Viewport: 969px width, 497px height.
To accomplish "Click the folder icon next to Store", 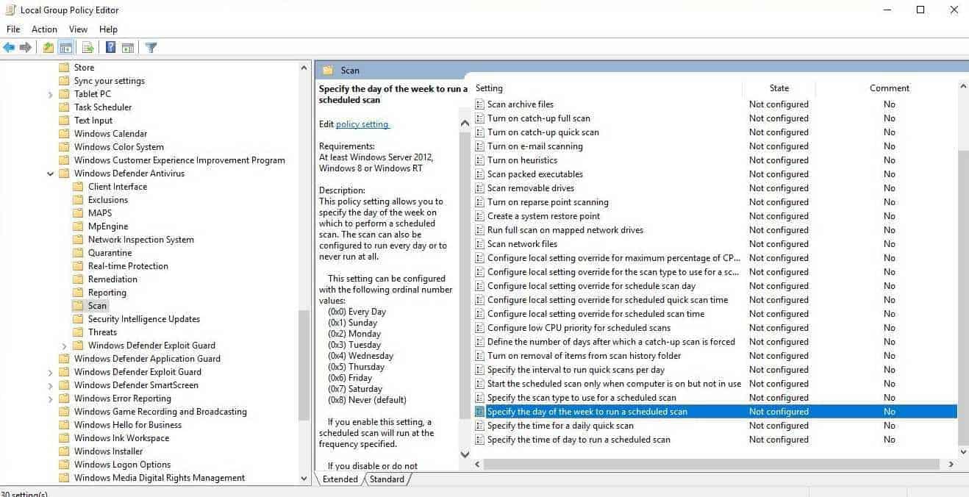I will (x=65, y=68).
